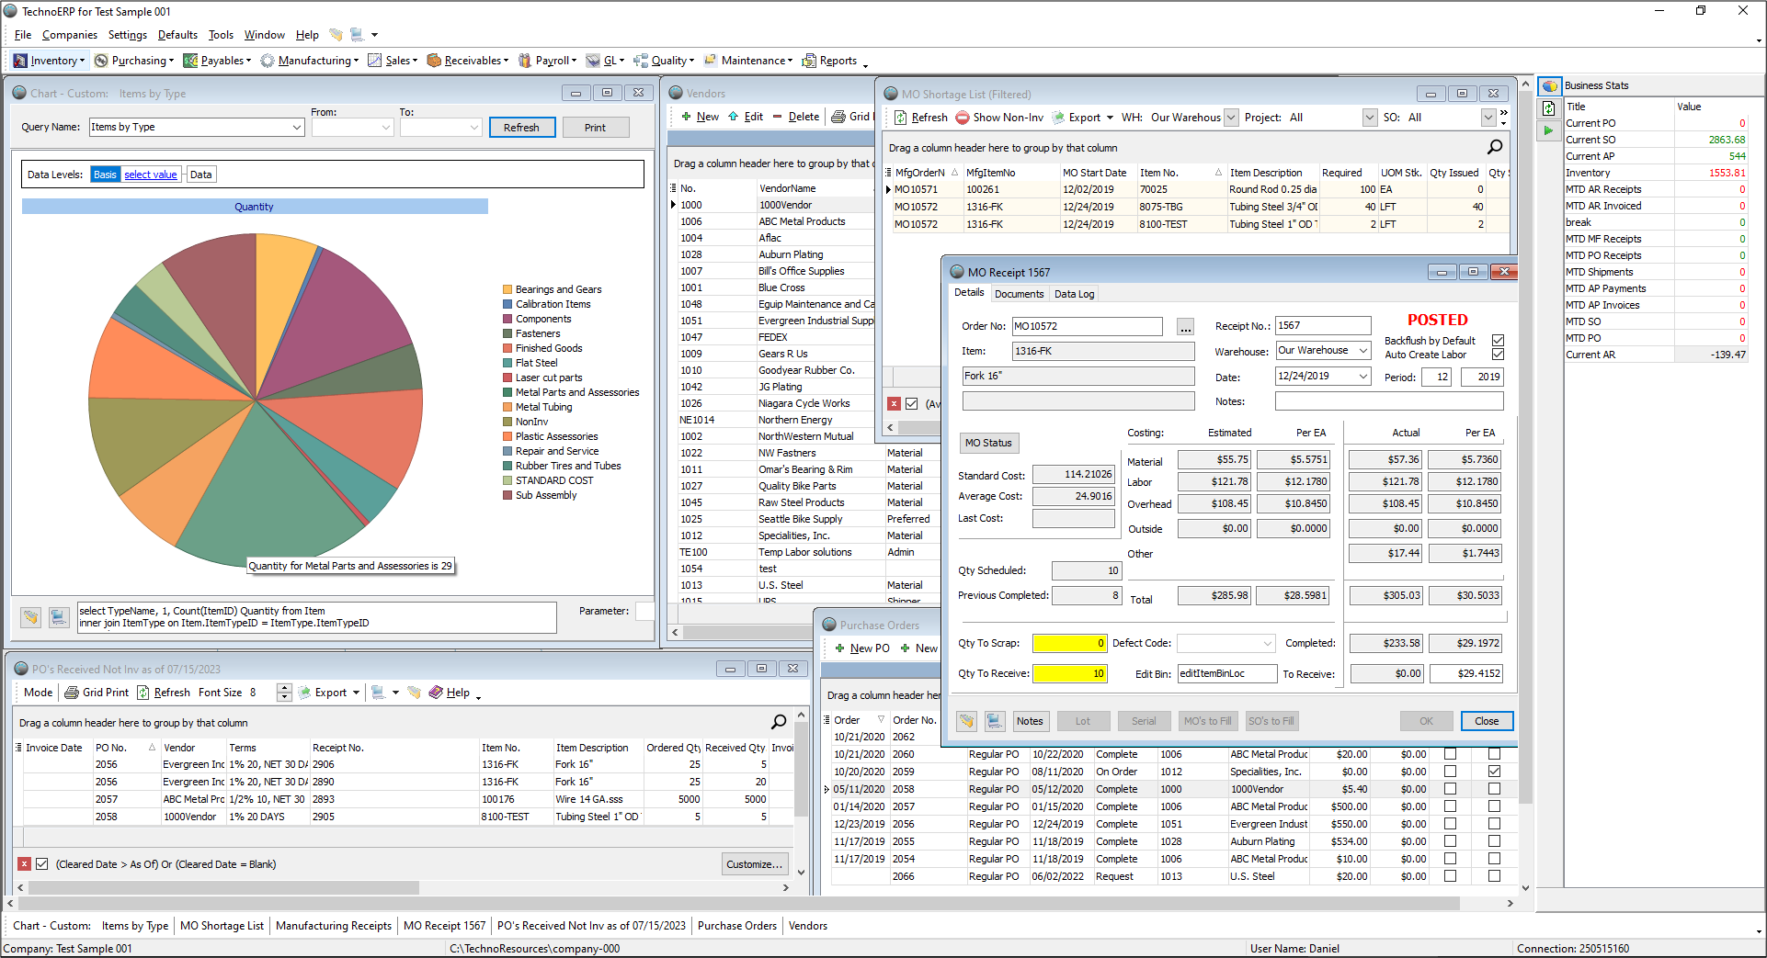1767x958 pixels.
Task: Click the Bearings and Gears legend swatch
Action: 507,289
